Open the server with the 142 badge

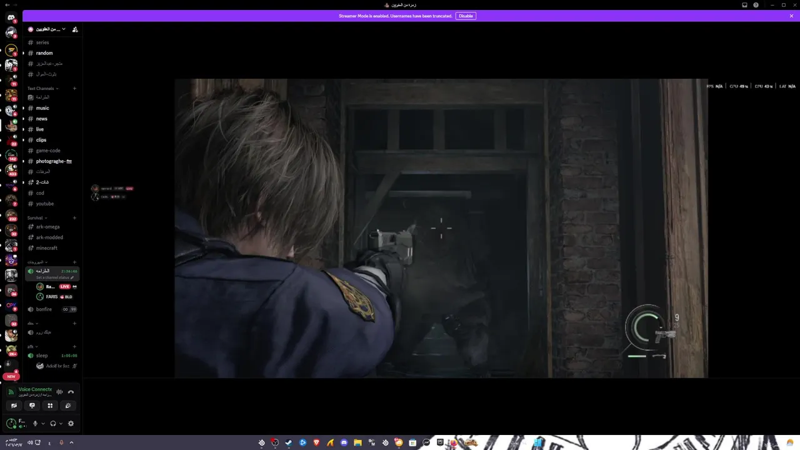click(11, 154)
